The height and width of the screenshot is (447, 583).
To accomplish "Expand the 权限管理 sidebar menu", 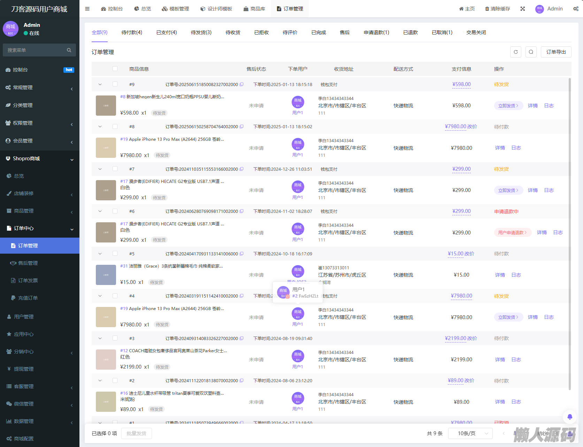I will pos(40,123).
